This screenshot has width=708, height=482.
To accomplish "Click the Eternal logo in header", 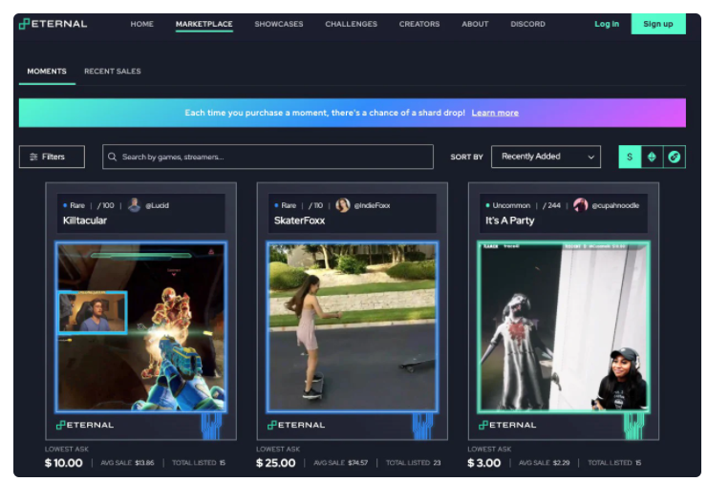I will 53,24.
